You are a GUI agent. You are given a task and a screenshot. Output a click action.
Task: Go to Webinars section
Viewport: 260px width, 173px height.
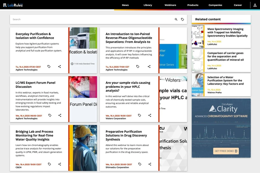pos(170,5)
